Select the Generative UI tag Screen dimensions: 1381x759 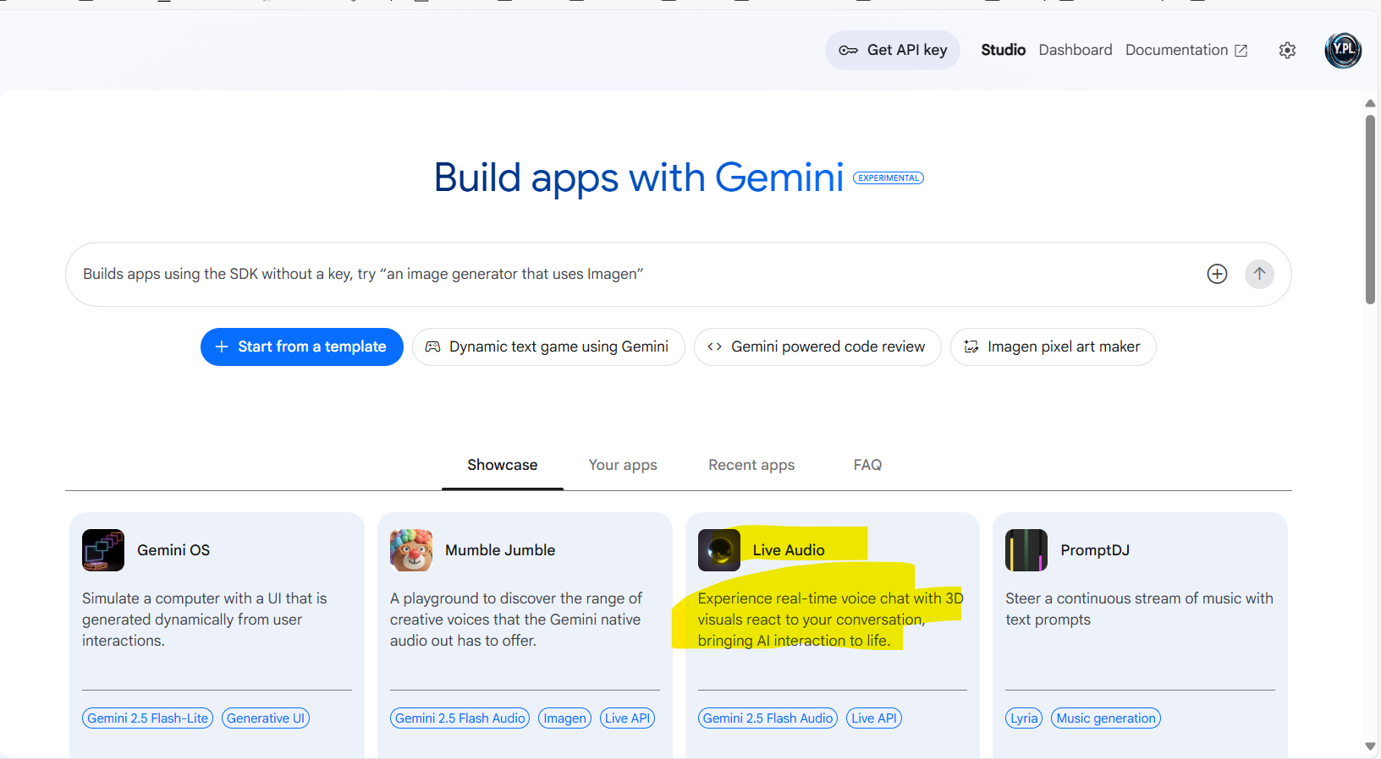[266, 718]
